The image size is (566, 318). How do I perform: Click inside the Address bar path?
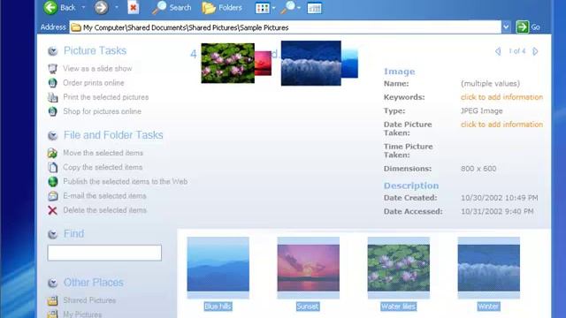(285, 27)
